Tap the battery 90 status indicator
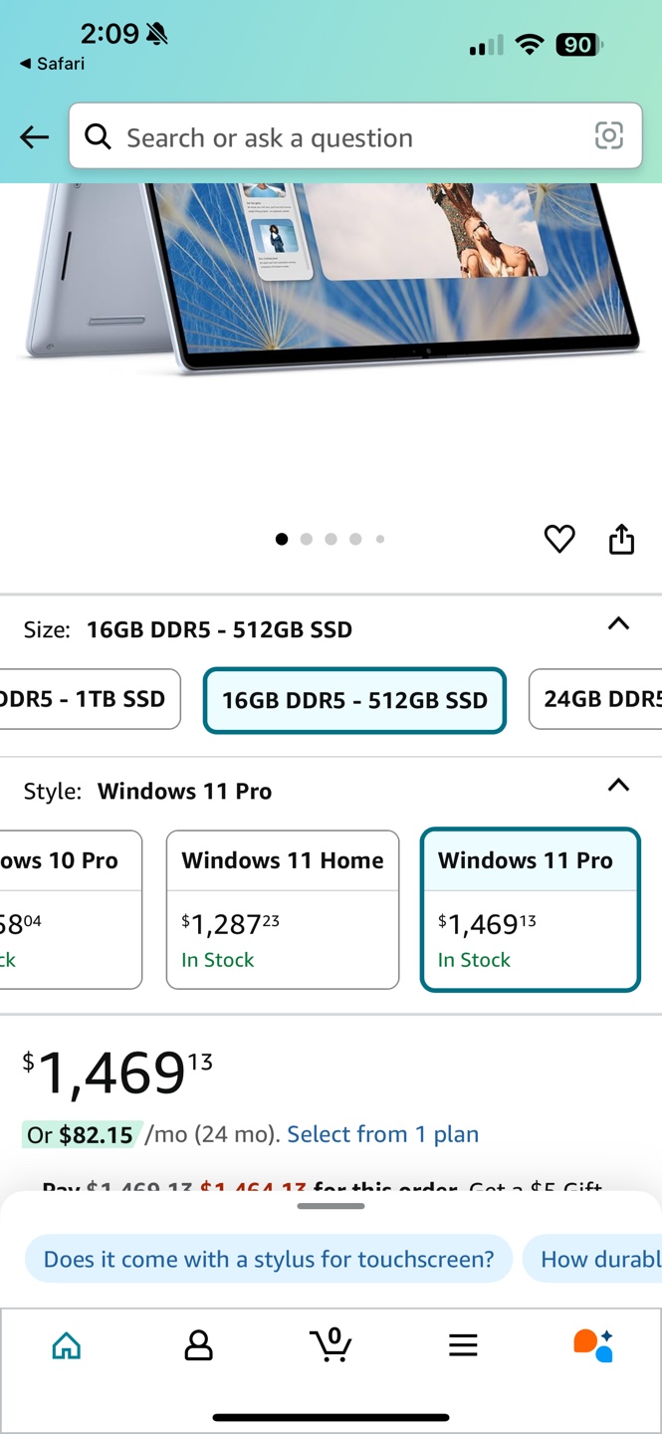The height and width of the screenshot is (1434, 662). pos(579,44)
